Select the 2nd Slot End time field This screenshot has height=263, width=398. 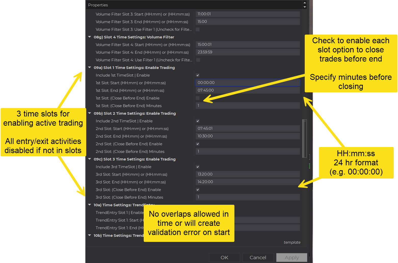pos(247,136)
